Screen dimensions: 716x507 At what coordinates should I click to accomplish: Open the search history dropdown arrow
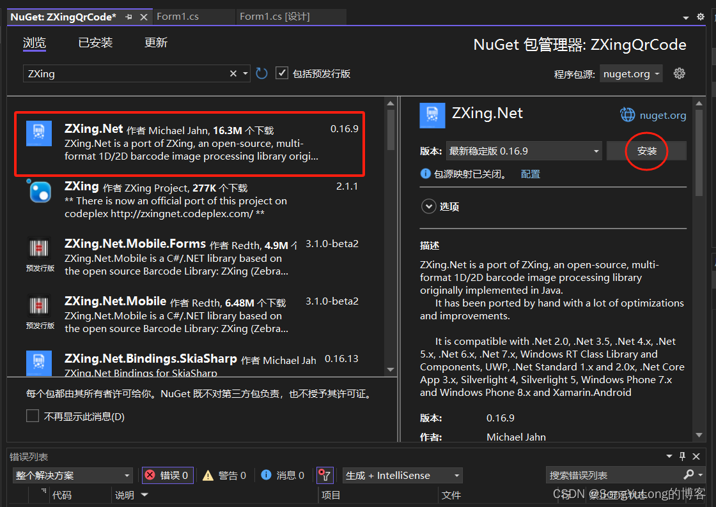coord(245,73)
